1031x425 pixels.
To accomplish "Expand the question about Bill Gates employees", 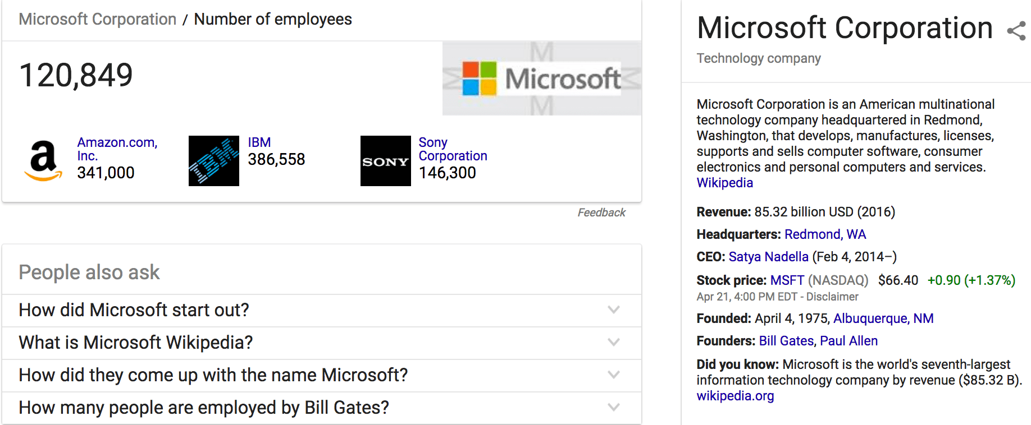I will 614,408.
